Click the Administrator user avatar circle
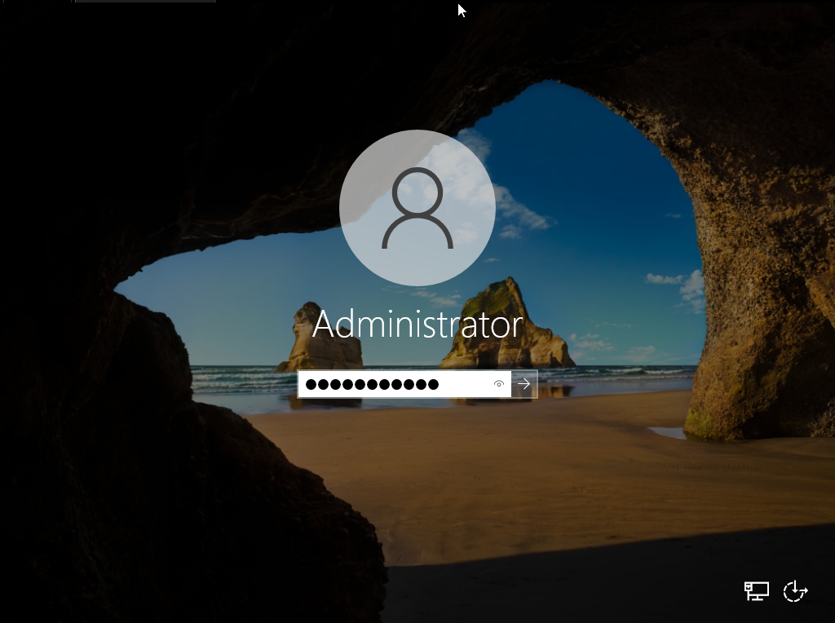Screen dimensions: 835x623 pos(417,207)
